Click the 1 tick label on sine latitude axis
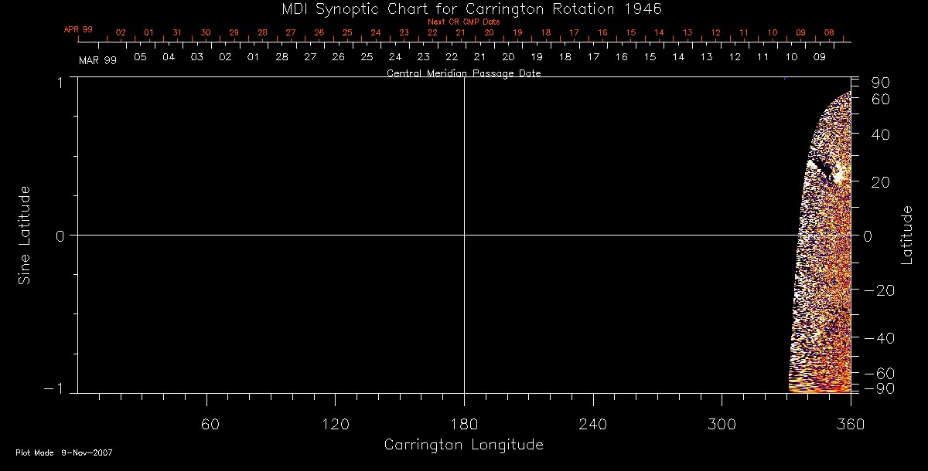The width and height of the screenshot is (928, 471). tap(60, 83)
